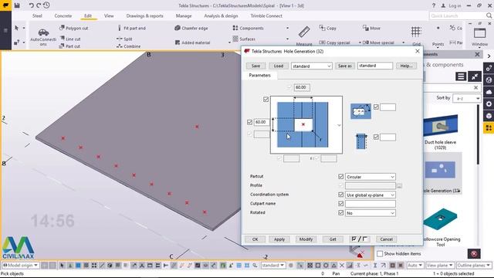Toggle the checkbox beside the left 60.00 field
Screen dimensions: 494x278
tap(250, 122)
